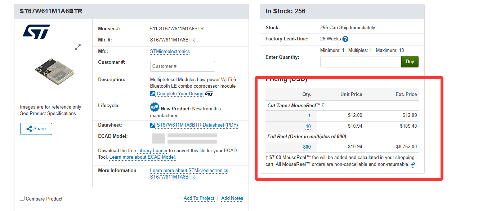Click the green Buy button
Viewport: 487px width, 211px height.
[x=410, y=62]
